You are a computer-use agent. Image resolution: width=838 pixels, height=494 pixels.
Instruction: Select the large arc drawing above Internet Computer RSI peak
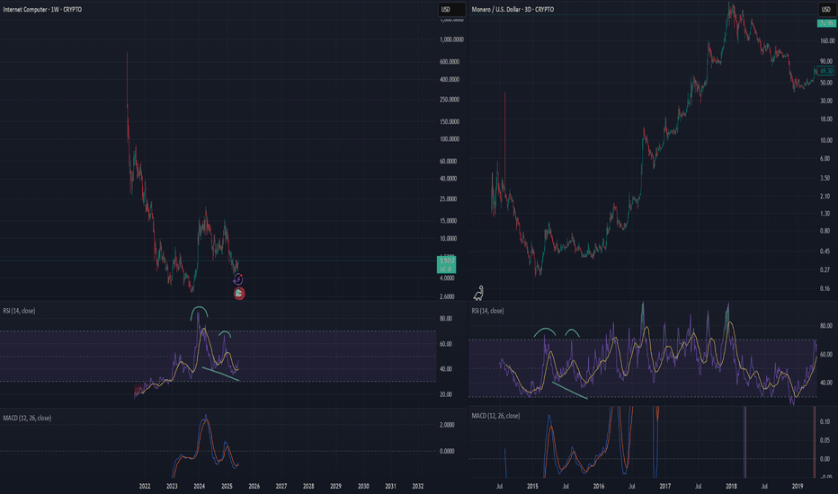200,313
